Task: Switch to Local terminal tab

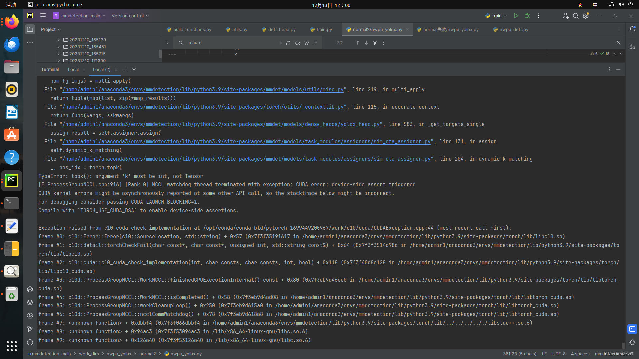Action: click(73, 69)
